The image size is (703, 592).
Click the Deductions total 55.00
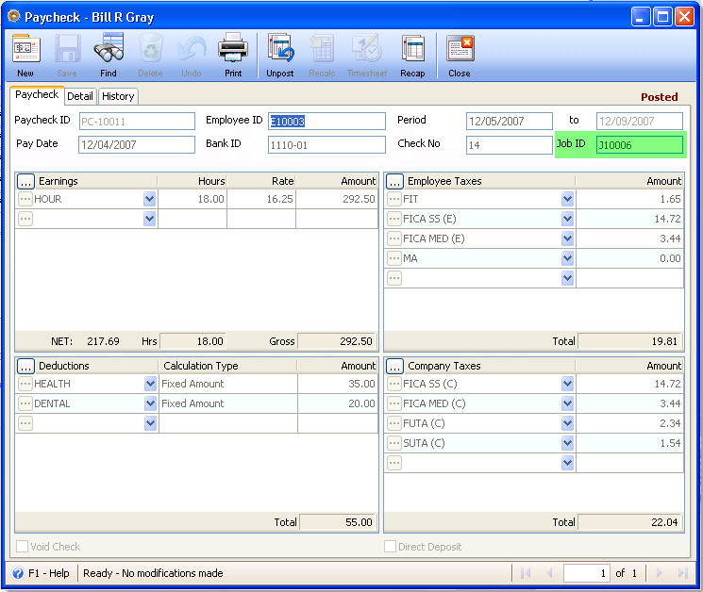coord(338,522)
